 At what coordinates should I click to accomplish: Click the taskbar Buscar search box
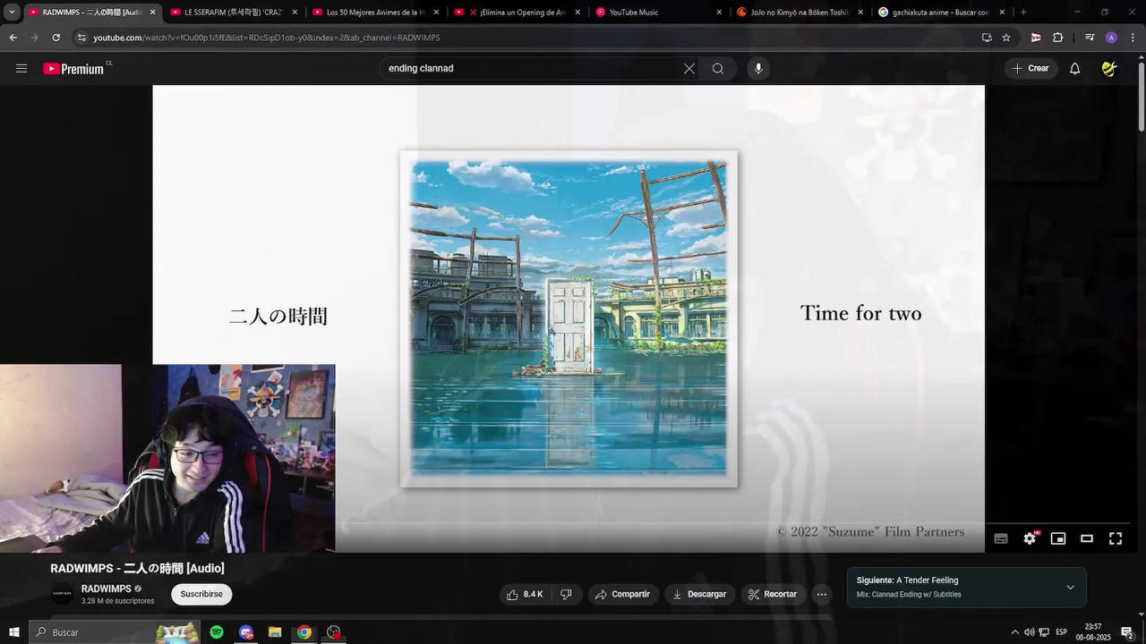click(x=115, y=632)
